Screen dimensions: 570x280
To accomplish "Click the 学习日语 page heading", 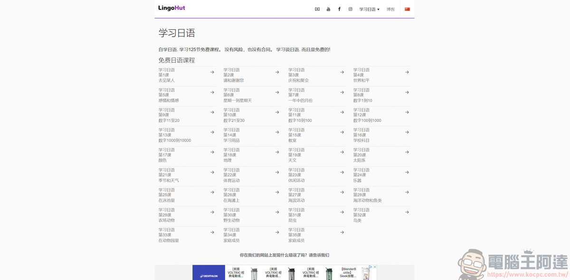I will point(177,33).
